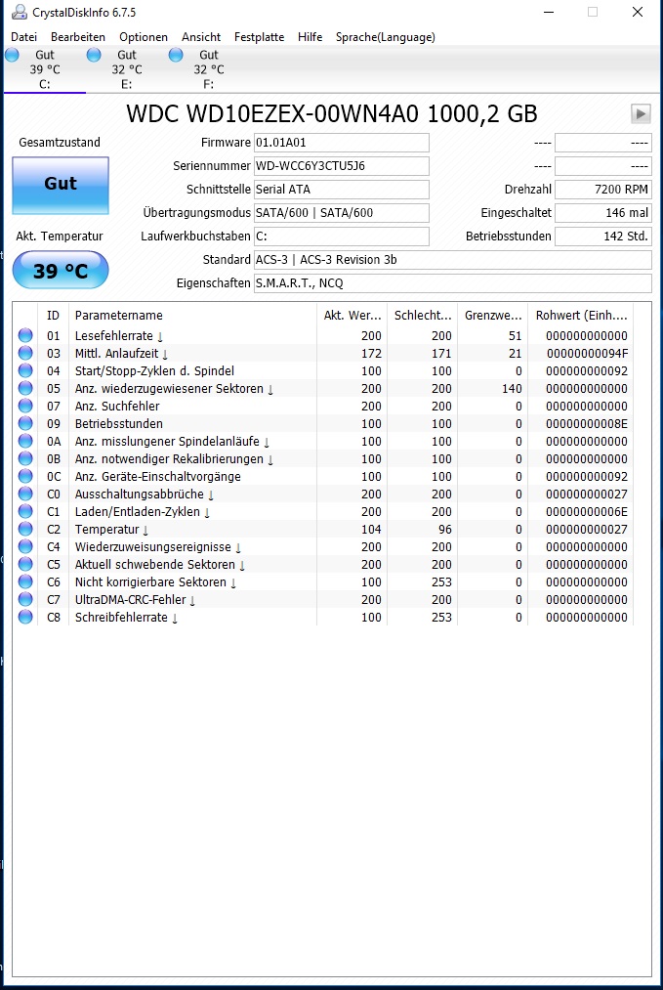Select drive F: status orb
Viewport: 663px width, 990px height.
[176, 55]
